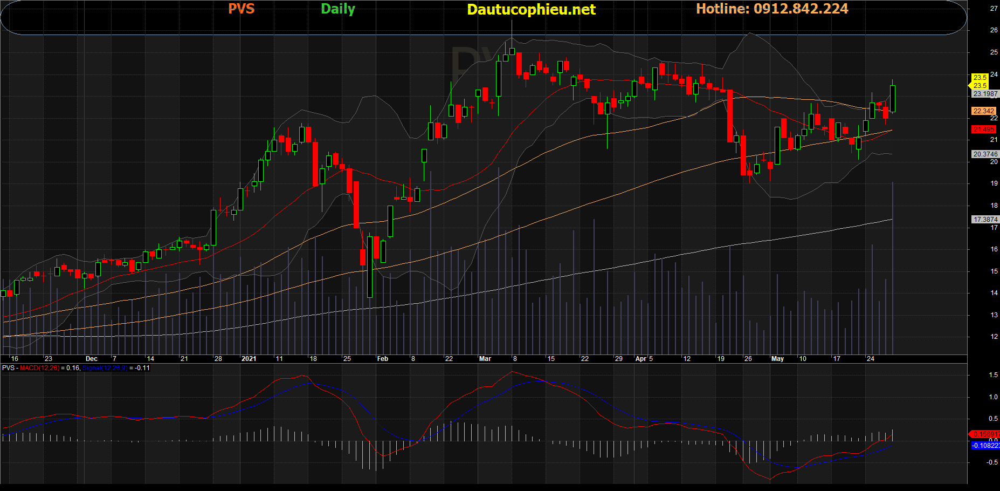Click the 27 price axis label
1000x491 pixels.
994,9
